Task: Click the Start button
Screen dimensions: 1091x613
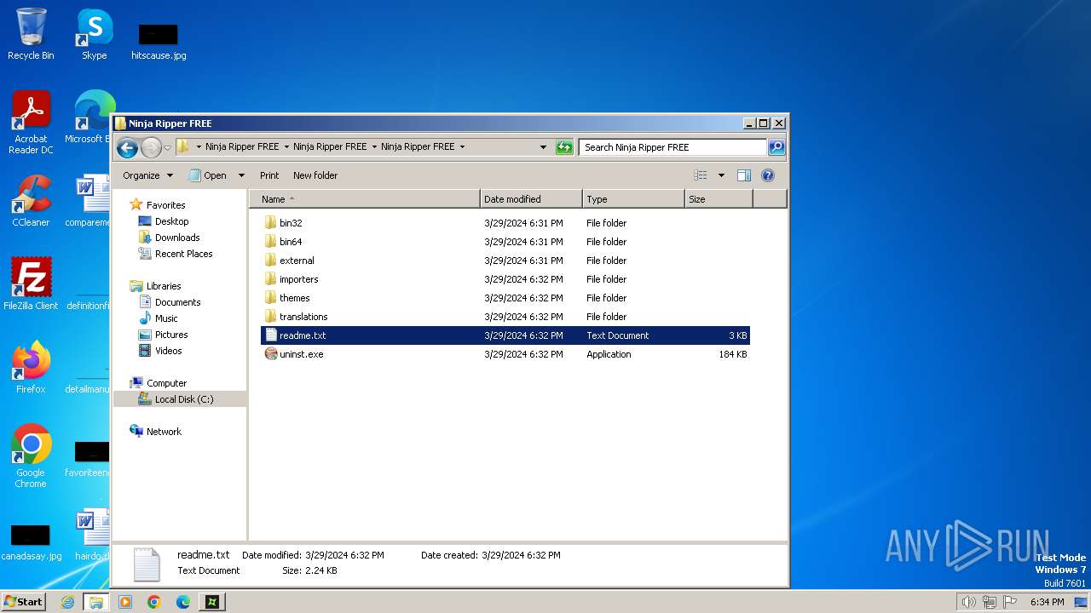Action: point(23,602)
